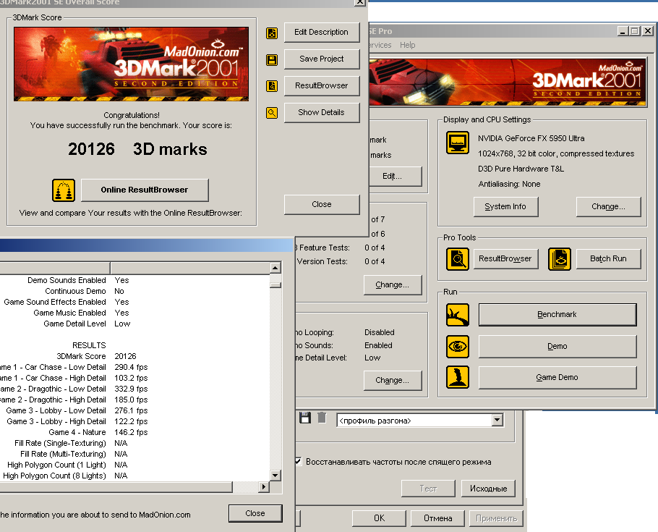Viewport: 658px width, 532px height.
Task: Click the vertical scrollbar thumb in details list
Action: coord(275,285)
